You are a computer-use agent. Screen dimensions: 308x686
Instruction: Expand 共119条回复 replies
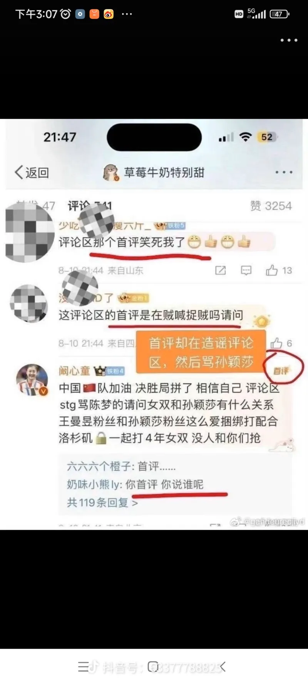pos(102,503)
